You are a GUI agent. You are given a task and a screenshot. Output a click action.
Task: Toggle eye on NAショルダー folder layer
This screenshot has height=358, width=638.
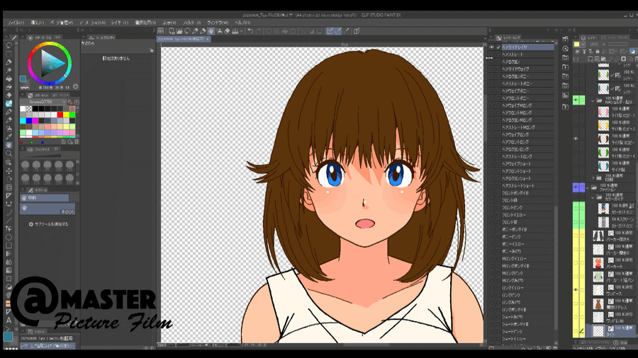[x=576, y=101]
